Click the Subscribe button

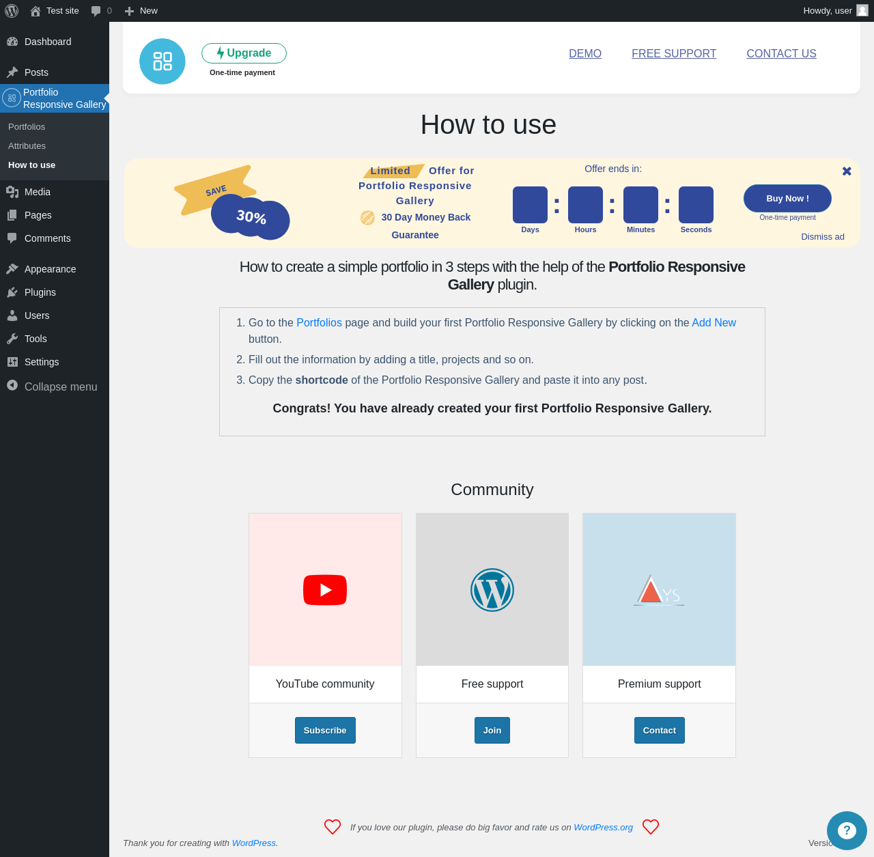click(325, 730)
